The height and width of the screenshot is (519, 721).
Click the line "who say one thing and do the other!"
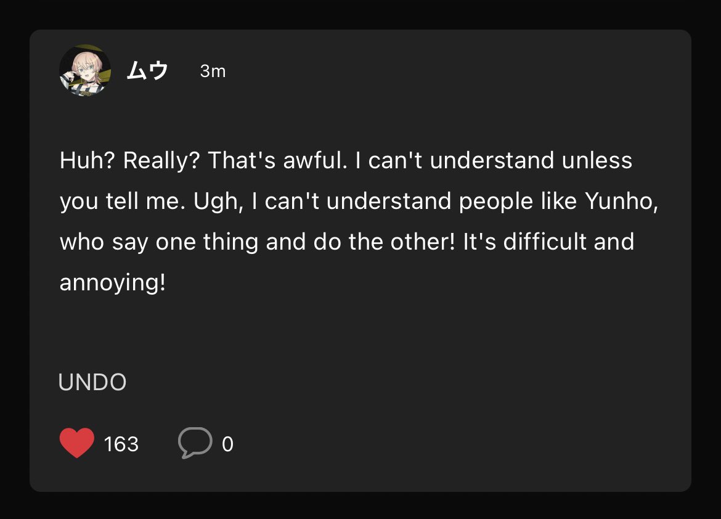(258, 242)
